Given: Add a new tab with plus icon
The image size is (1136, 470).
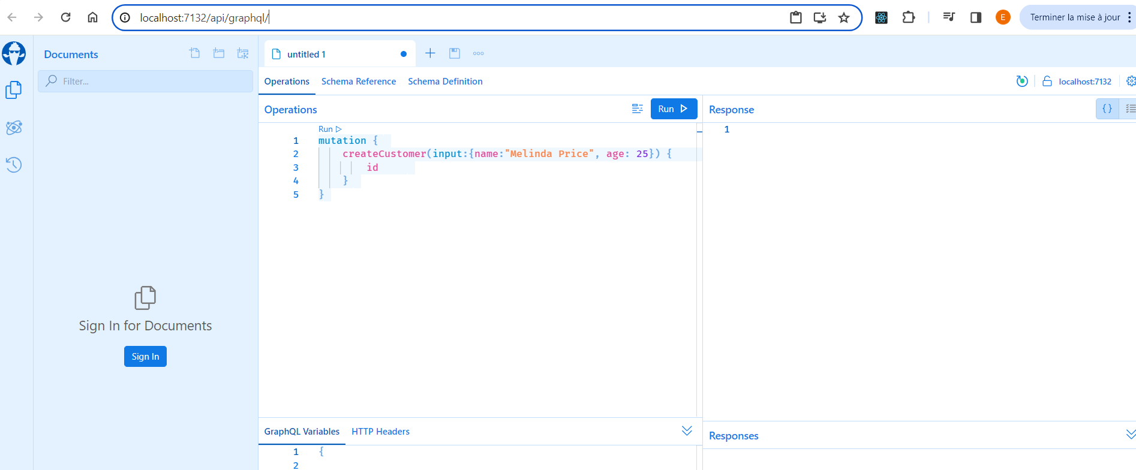Looking at the screenshot, I should point(430,53).
